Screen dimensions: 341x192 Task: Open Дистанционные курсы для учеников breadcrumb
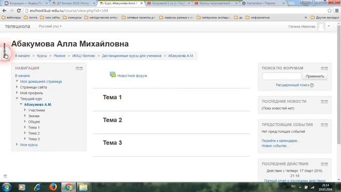pyautogui.click(x=132, y=55)
